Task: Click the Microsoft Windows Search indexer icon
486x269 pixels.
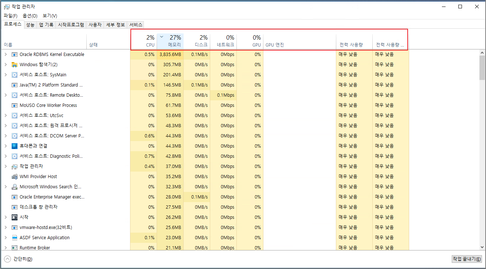Action: 15,187
